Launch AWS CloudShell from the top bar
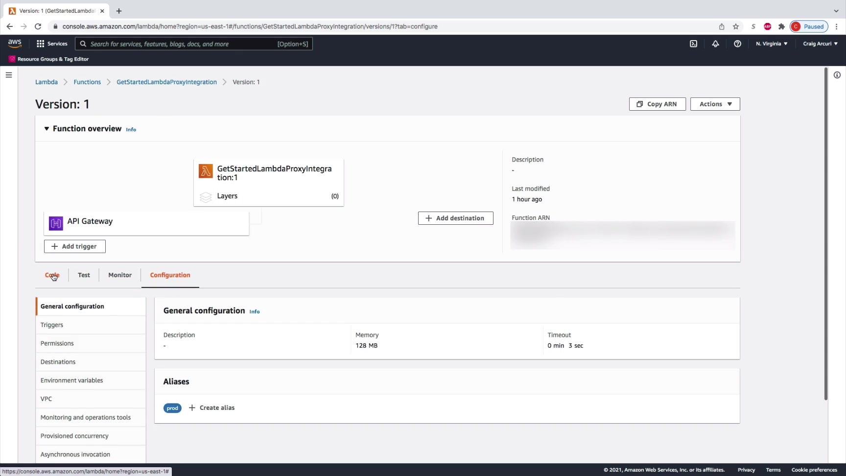Viewport: 846px width, 476px height. (693, 44)
